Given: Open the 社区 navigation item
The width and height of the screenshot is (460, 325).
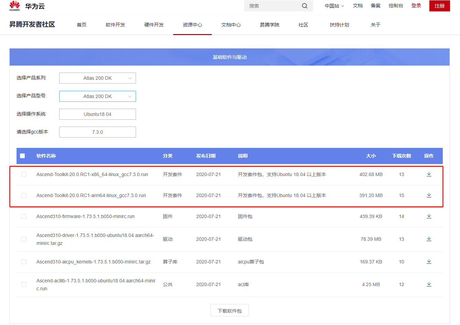Looking at the screenshot, I should coord(303,25).
